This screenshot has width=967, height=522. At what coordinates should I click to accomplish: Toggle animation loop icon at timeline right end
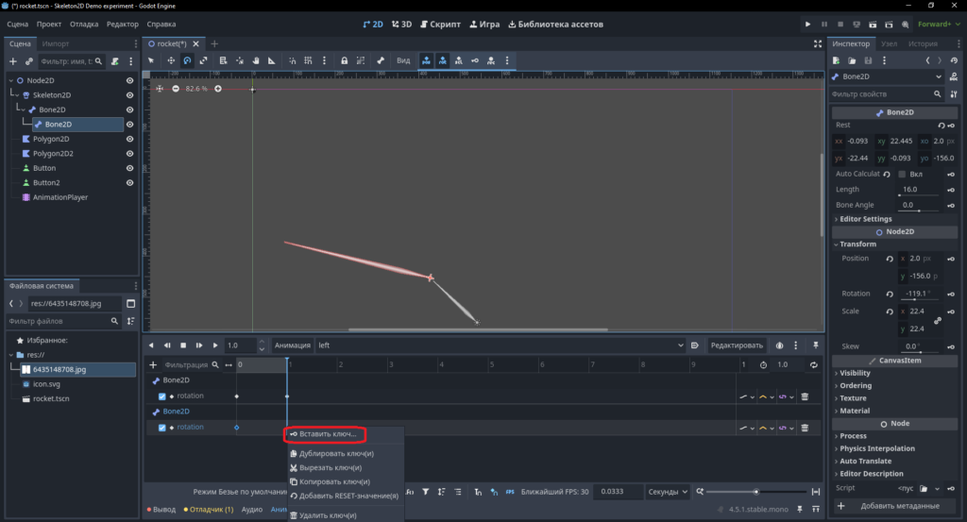pyautogui.click(x=813, y=365)
